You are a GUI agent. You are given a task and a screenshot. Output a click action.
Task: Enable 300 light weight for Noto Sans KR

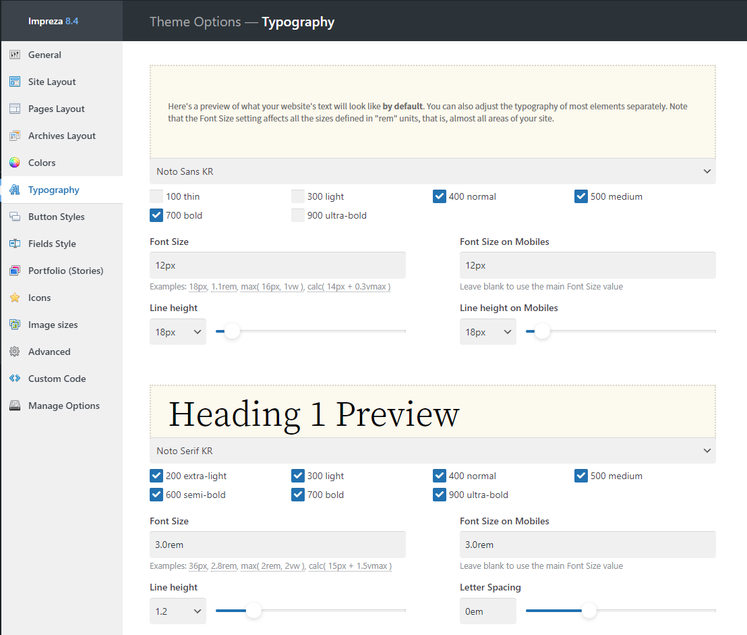pyautogui.click(x=298, y=196)
